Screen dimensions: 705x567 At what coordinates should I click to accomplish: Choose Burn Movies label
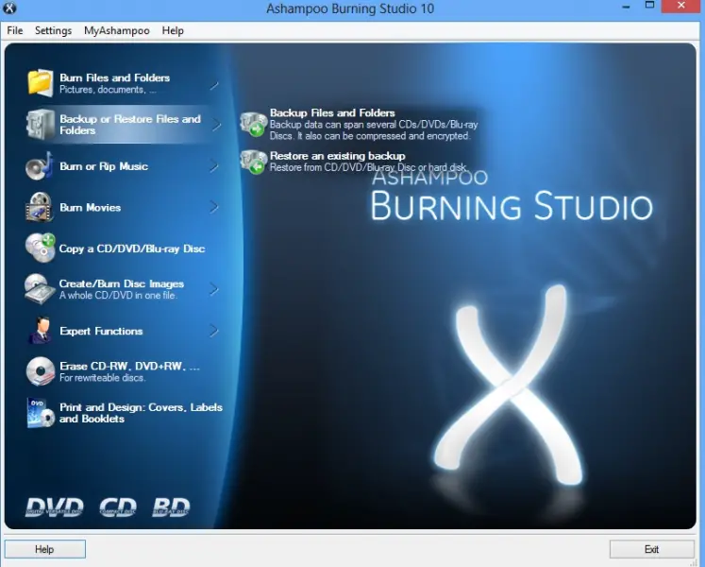91,207
